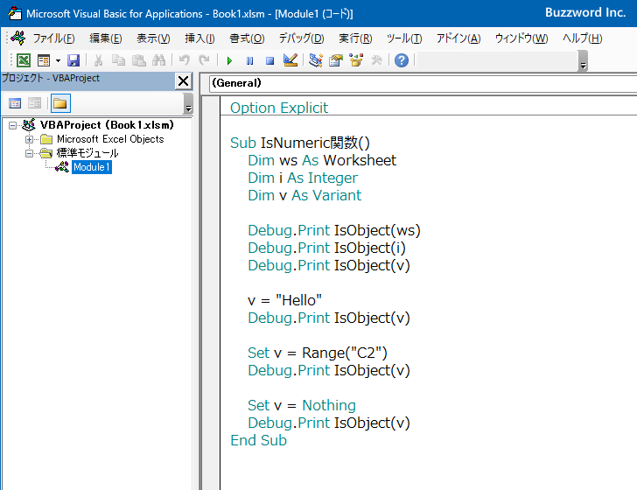Select Module1 in project tree

[91, 167]
